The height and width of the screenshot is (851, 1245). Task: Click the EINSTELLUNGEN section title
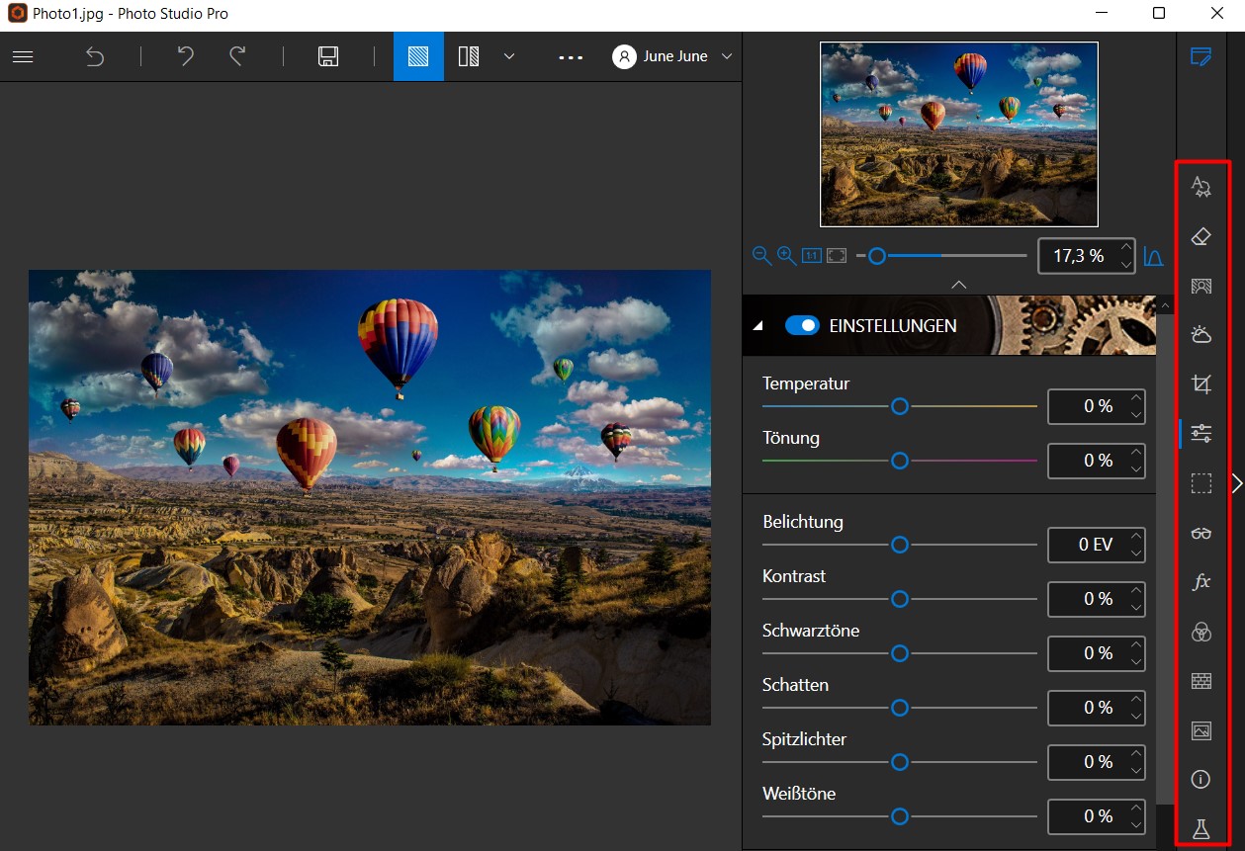point(893,325)
